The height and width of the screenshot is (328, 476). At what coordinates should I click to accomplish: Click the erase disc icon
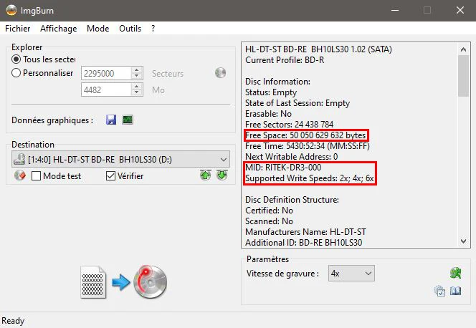(x=20, y=175)
